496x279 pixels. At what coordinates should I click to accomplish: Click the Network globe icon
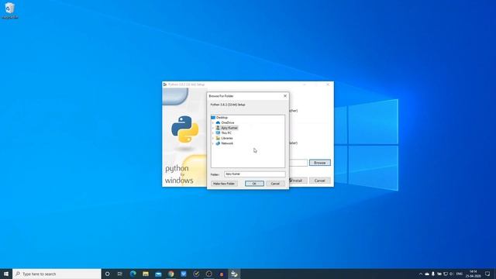pos(218,143)
